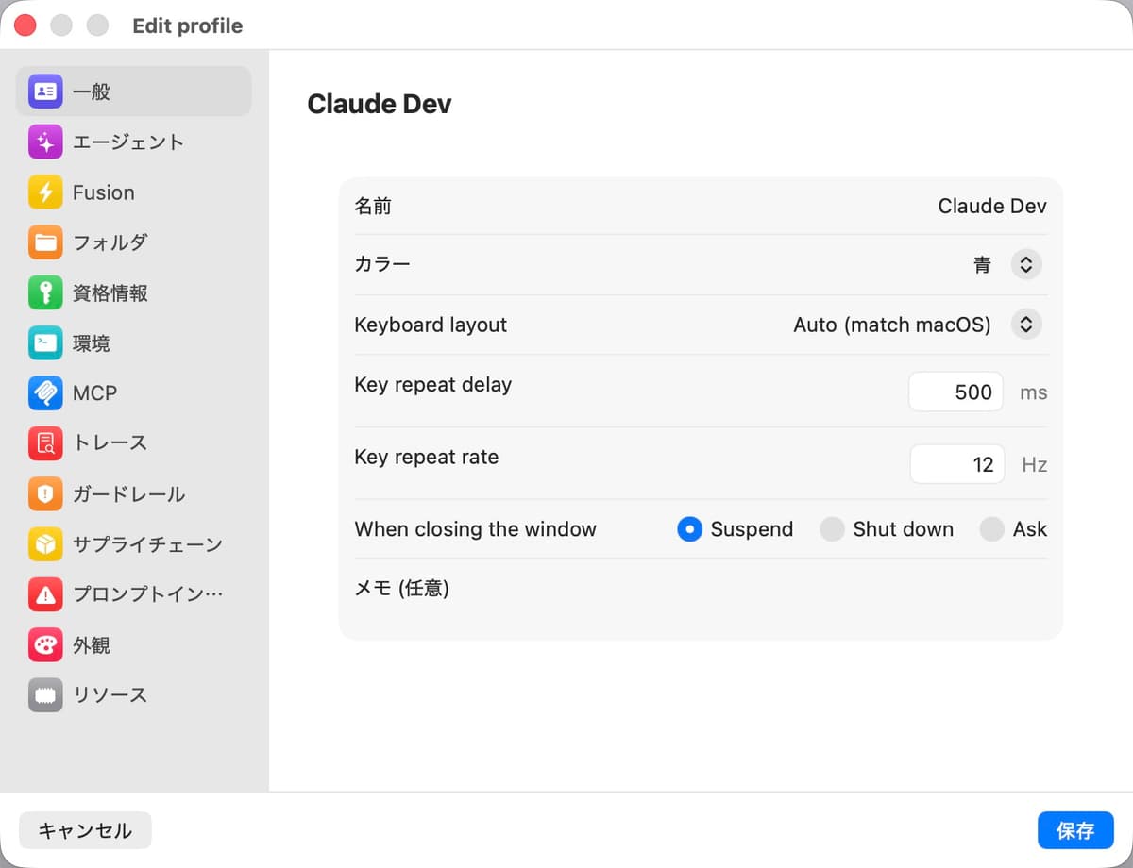1133x868 pixels.
Task: Click the 外観 palette icon
Action: pyautogui.click(x=45, y=645)
